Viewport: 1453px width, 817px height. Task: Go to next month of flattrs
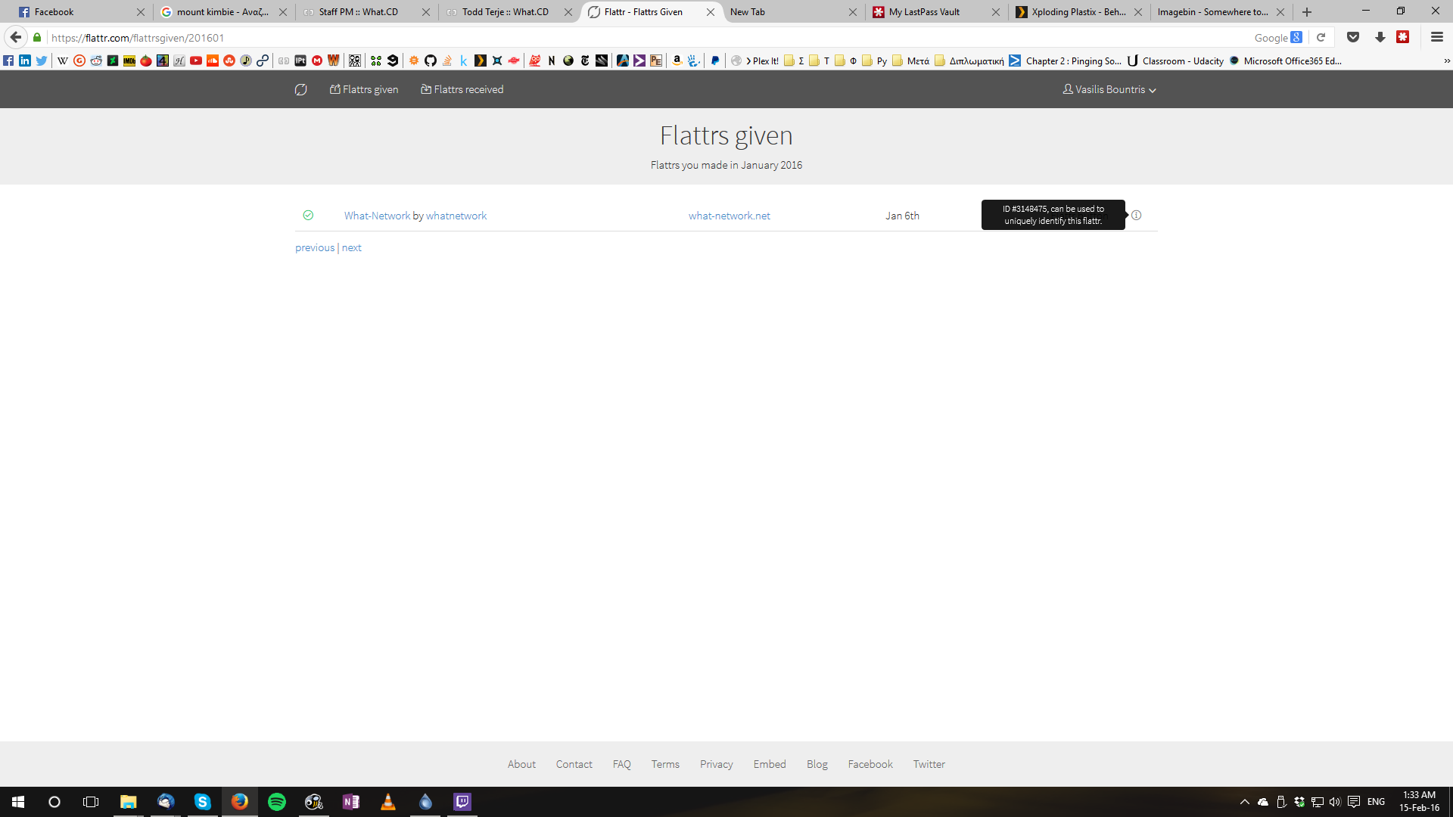[352, 247]
